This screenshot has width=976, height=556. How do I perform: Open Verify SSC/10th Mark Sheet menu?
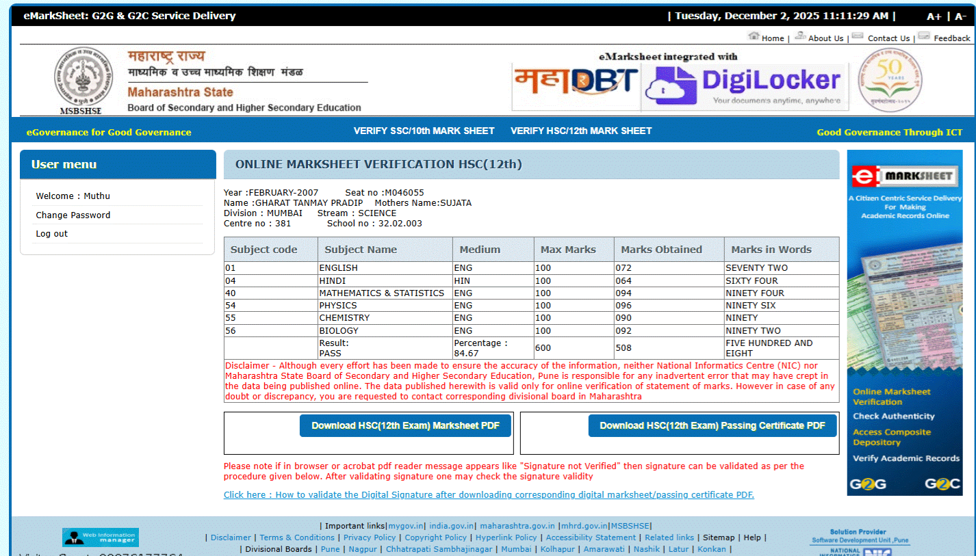pos(424,131)
